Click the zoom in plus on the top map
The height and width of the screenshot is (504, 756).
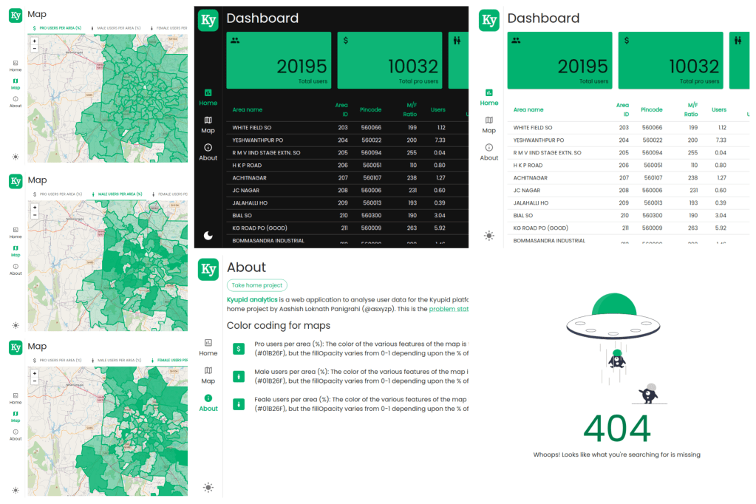coord(35,41)
